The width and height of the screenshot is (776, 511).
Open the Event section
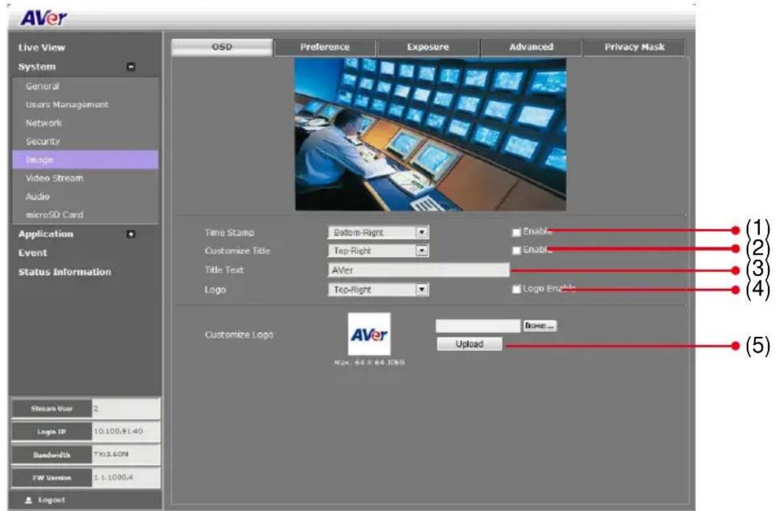click(x=32, y=252)
